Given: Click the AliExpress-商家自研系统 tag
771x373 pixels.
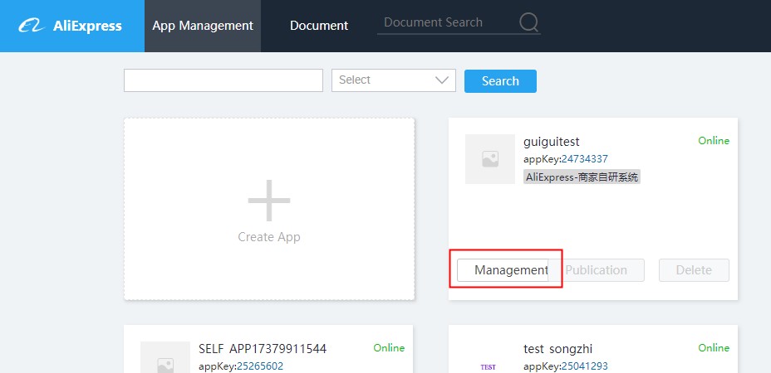Looking at the screenshot, I should coord(582,177).
